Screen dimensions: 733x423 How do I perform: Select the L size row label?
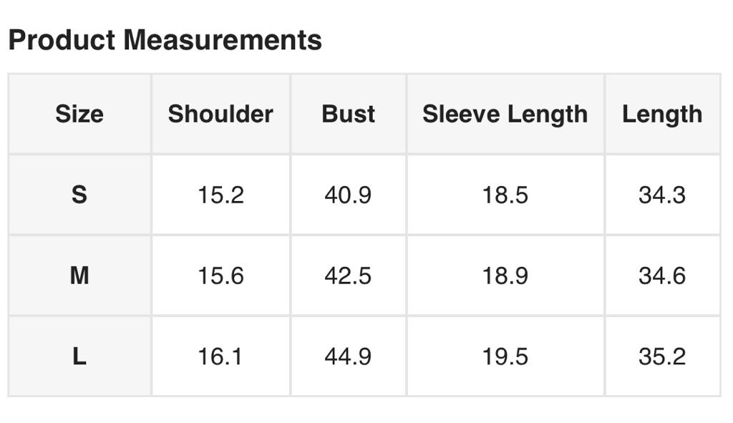[79, 356]
